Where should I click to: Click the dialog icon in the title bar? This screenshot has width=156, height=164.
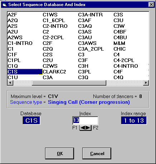(4, 5)
